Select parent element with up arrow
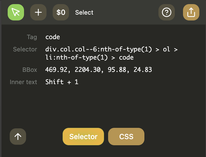This screenshot has height=157, width=206. click(x=18, y=137)
